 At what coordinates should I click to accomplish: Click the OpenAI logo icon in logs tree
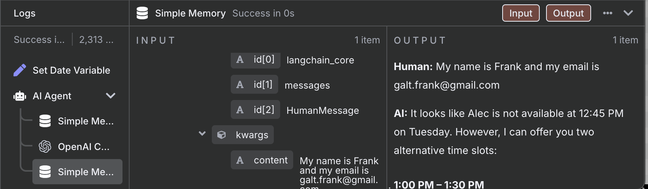pos(45,146)
